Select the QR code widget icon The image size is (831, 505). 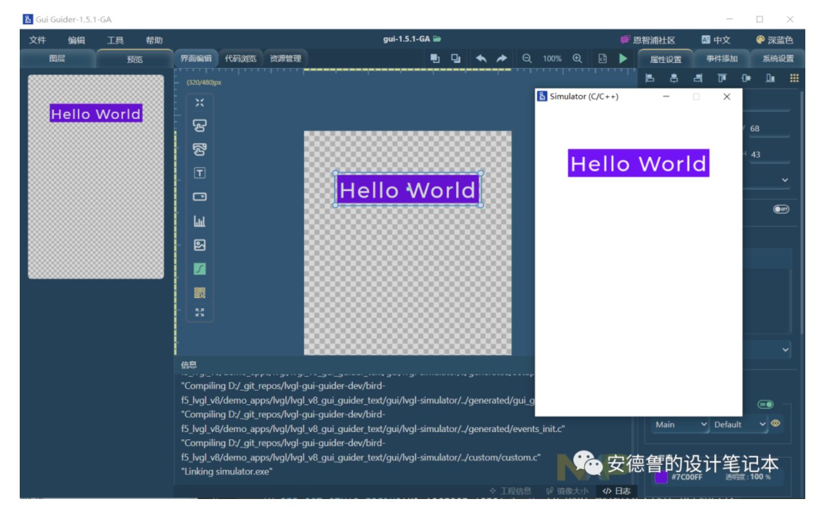point(200,293)
